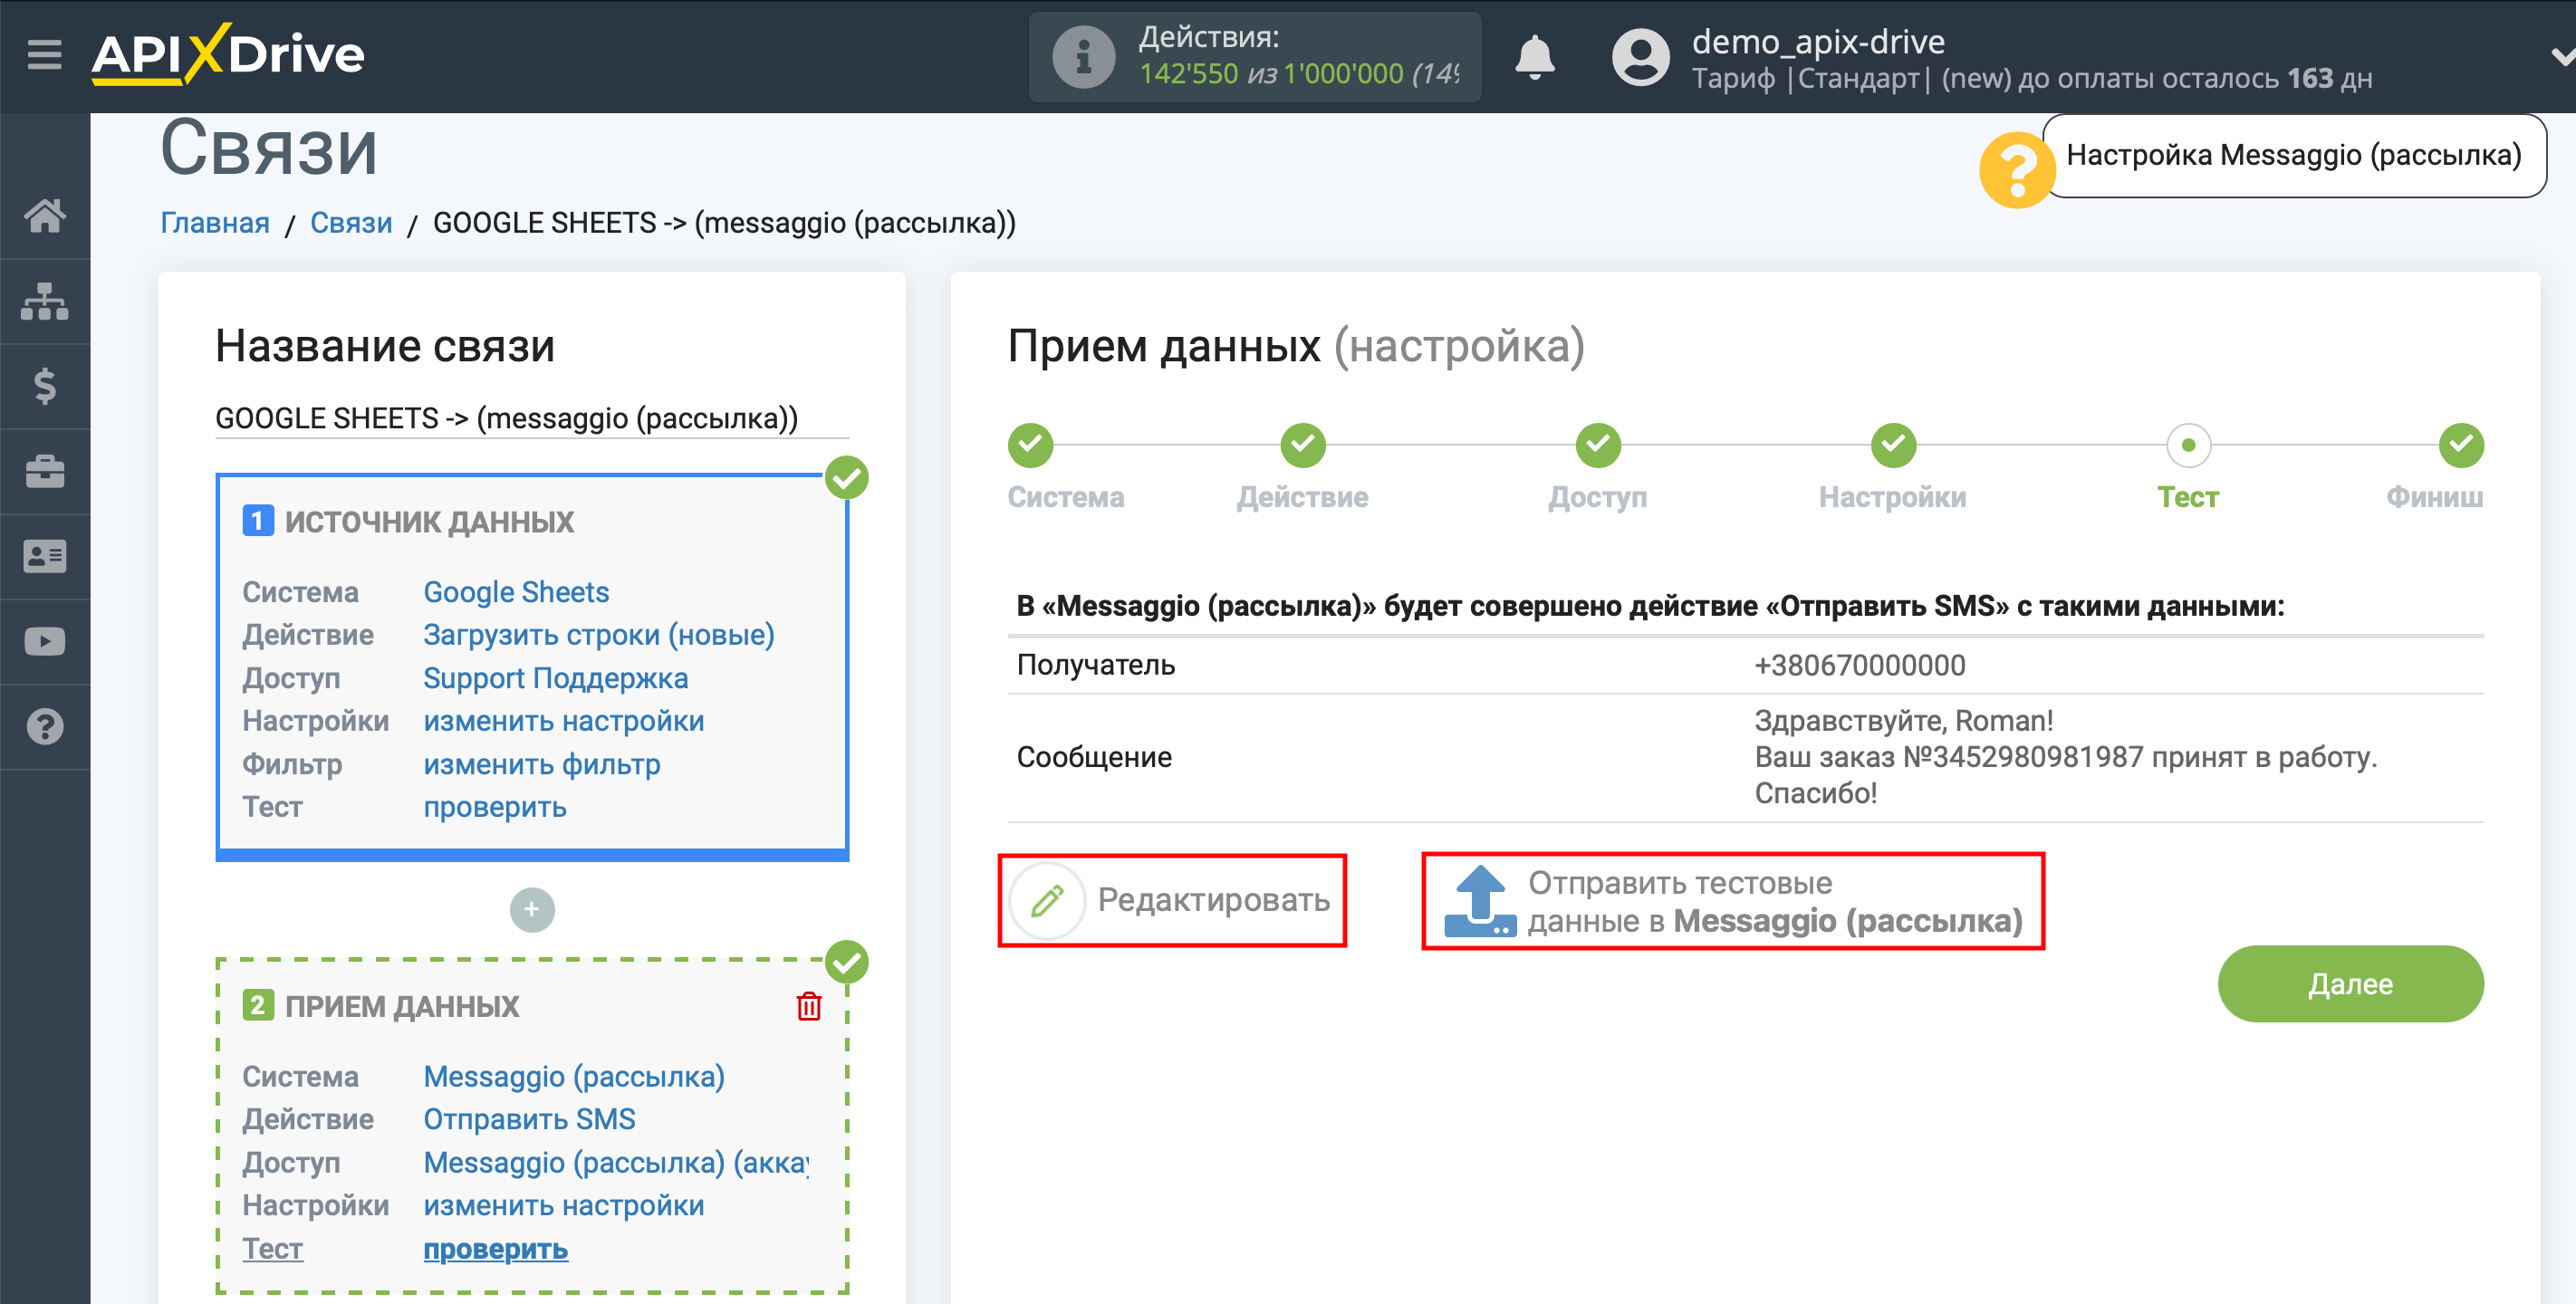The image size is (2576, 1304).
Task: Click source 'проверить' test link
Action: [x=494, y=807]
